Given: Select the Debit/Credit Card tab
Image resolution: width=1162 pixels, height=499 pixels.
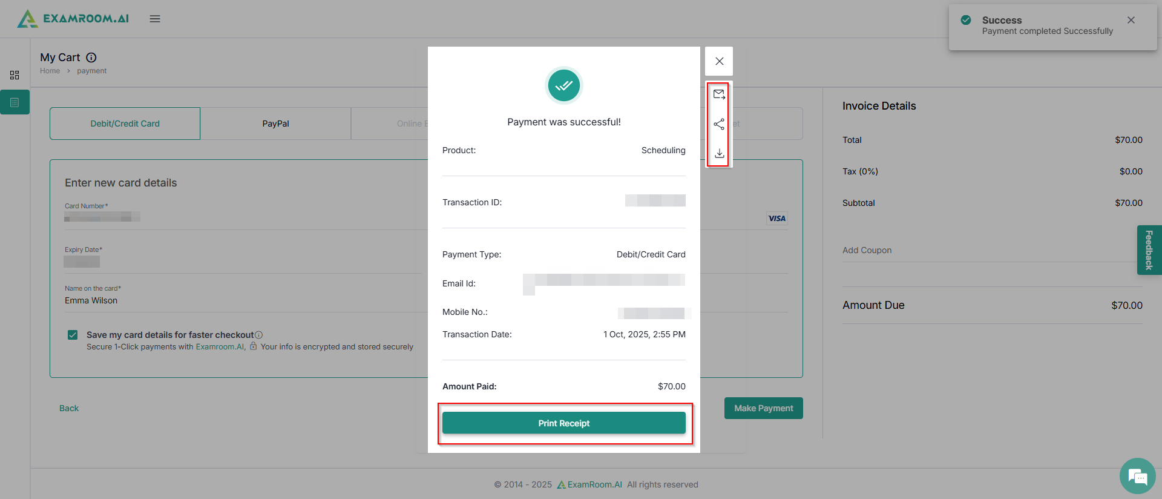Looking at the screenshot, I should (x=125, y=124).
